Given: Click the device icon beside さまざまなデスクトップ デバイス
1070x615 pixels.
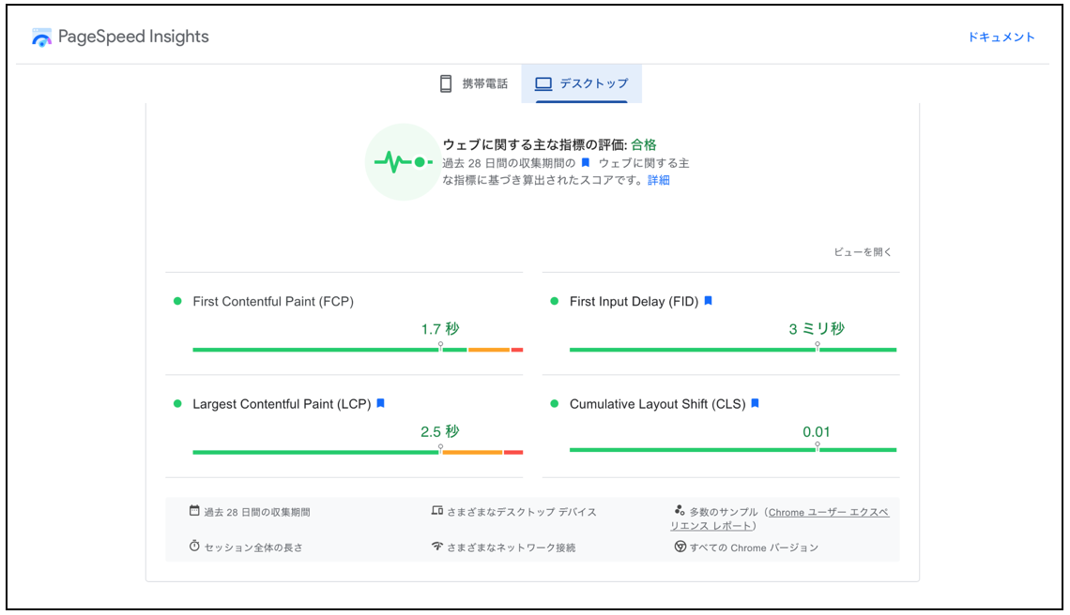Looking at the screenshot, I should tap(437, 511).
